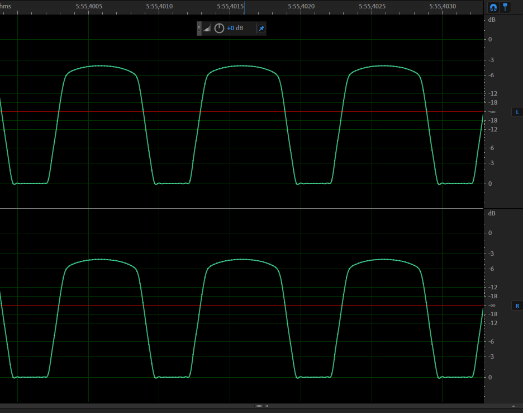This screenshot has width=523, height=413.
Task: Click timeline ruler at 5:55,4030
Action: (443, 6)
